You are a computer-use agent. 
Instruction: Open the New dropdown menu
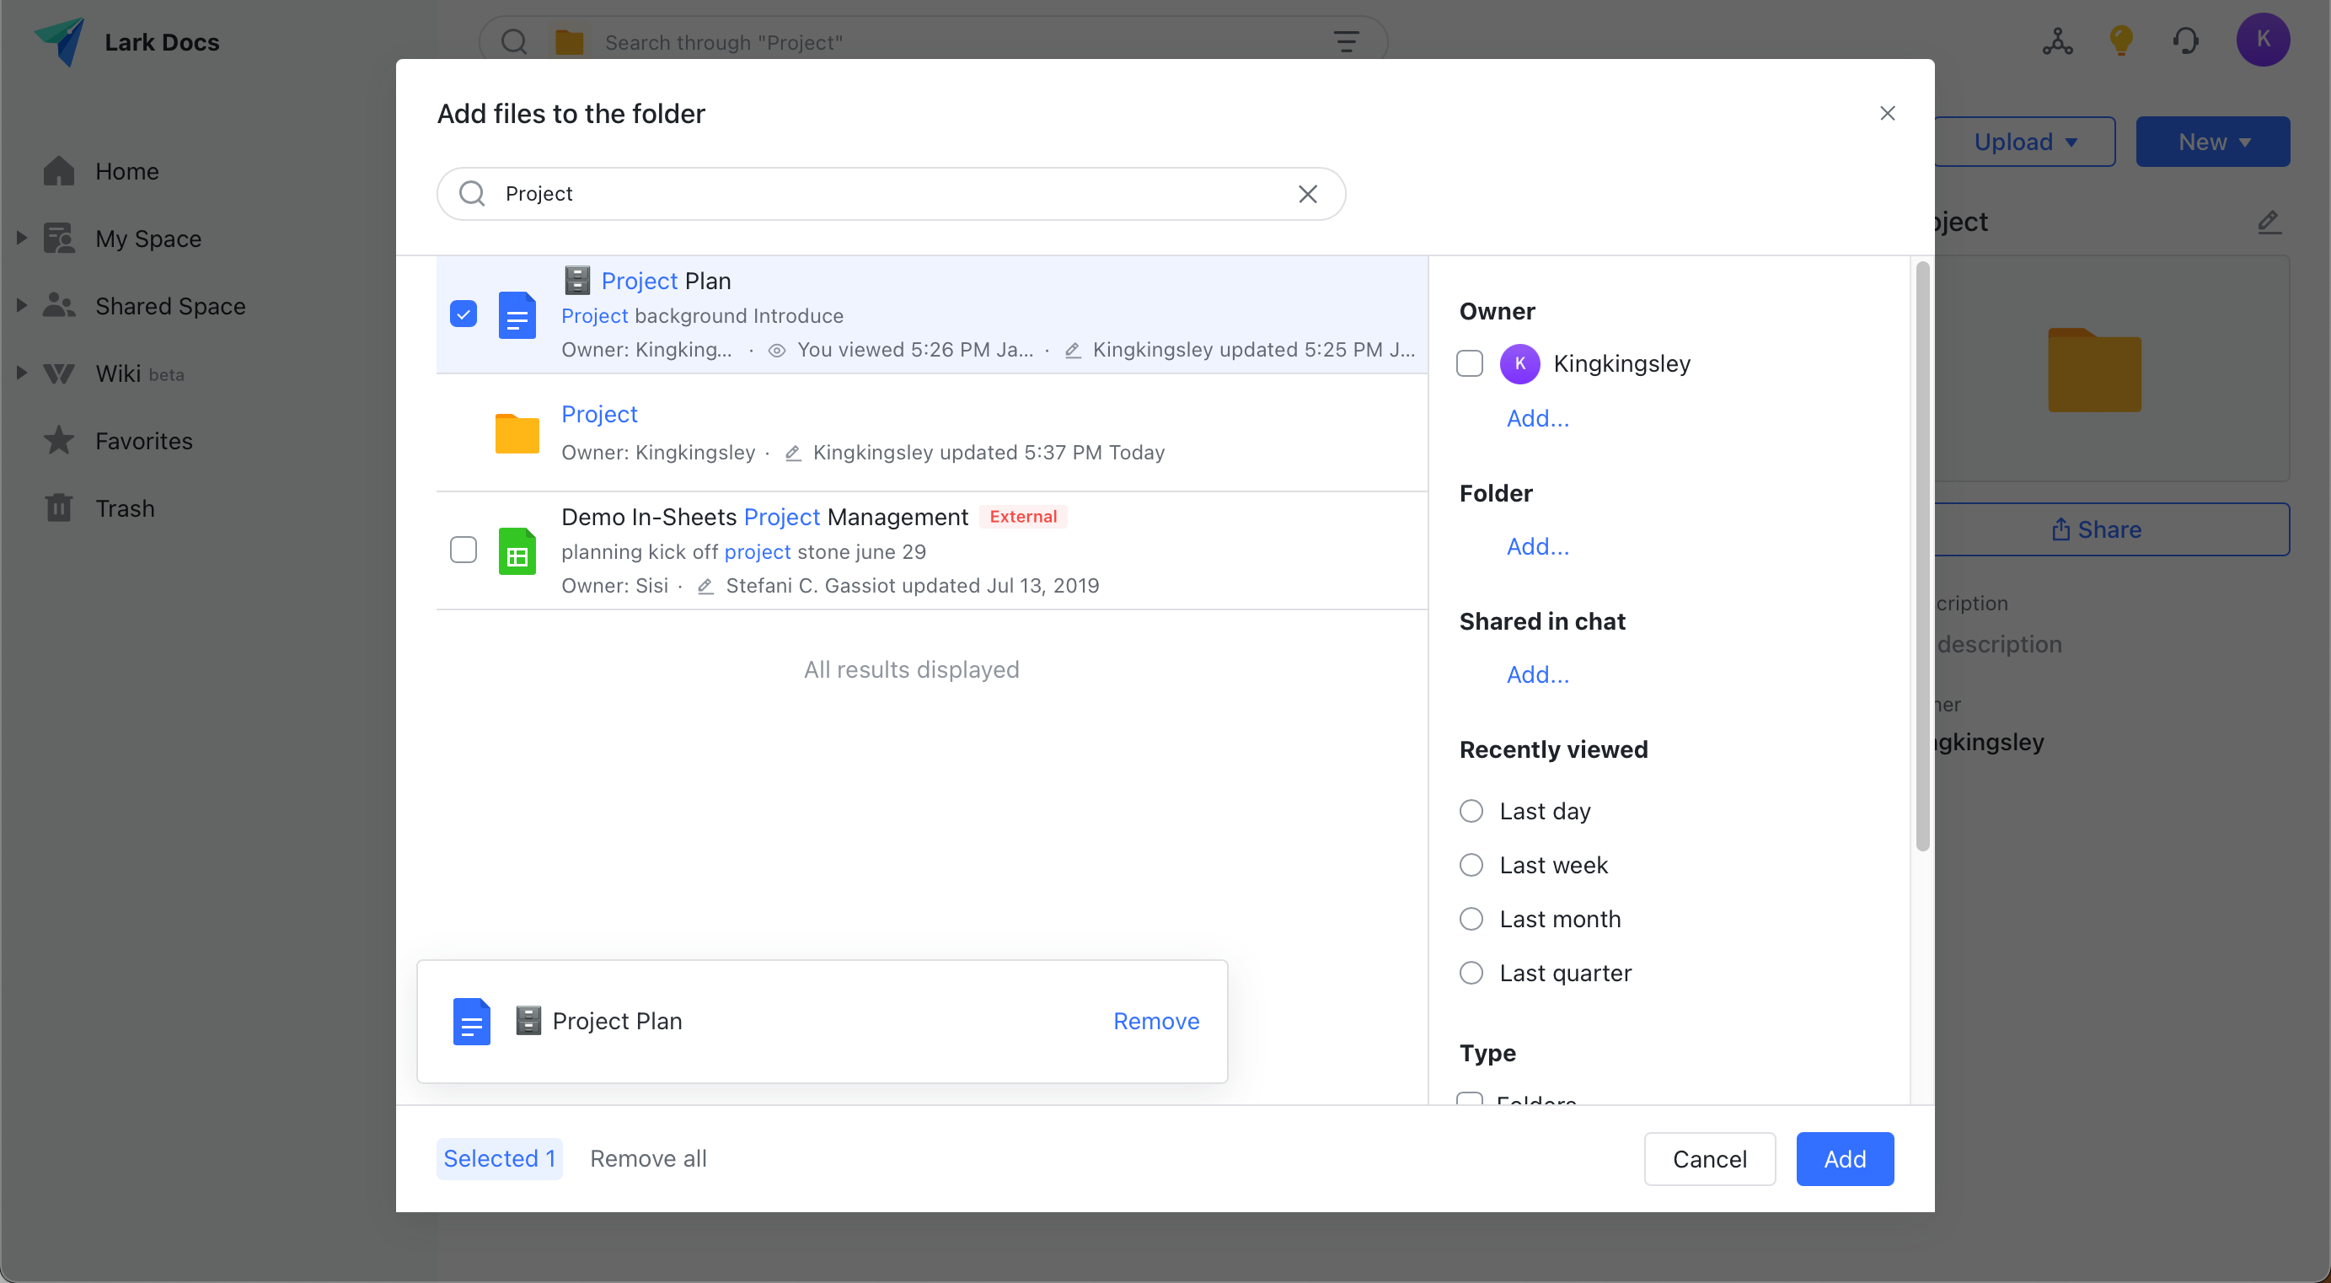pyautogui.click(x=2211, y=142)
